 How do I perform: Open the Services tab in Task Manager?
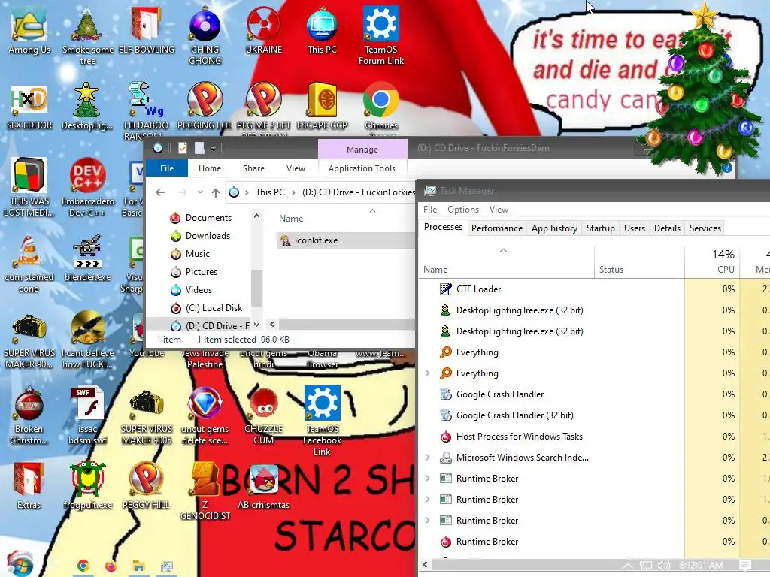[705, 228]
